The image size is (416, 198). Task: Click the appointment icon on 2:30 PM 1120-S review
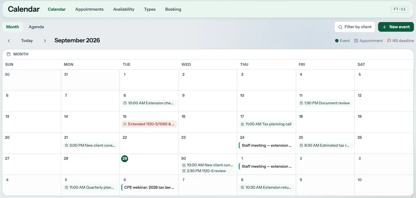click(x=184, y=171)
